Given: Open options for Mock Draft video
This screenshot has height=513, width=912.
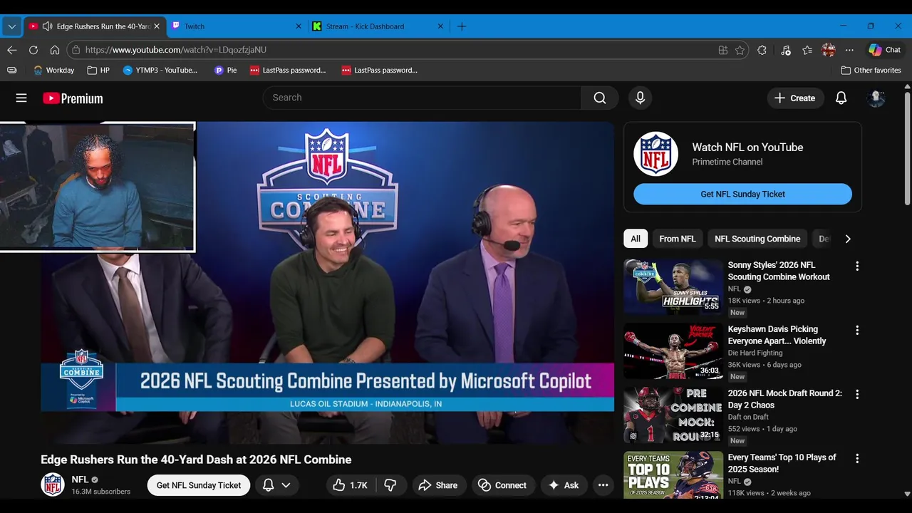Looking at the screenshot, I should (x=857, y=394).
